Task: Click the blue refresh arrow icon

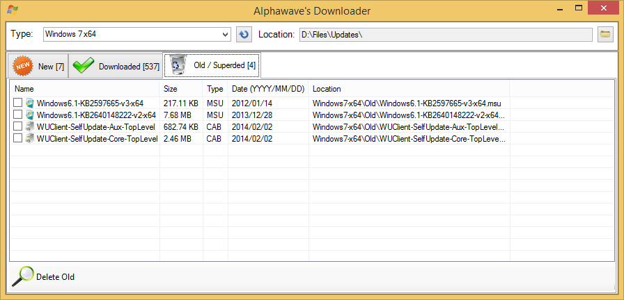Action: (x=243, y=35)
